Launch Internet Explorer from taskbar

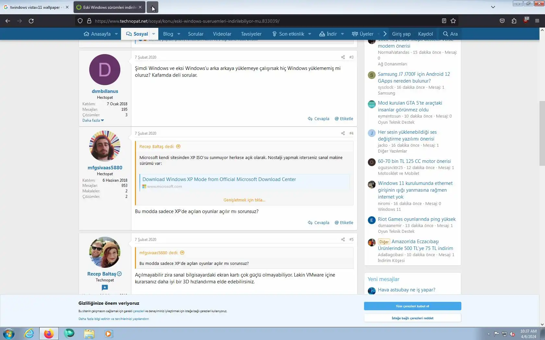coord(29,334)
